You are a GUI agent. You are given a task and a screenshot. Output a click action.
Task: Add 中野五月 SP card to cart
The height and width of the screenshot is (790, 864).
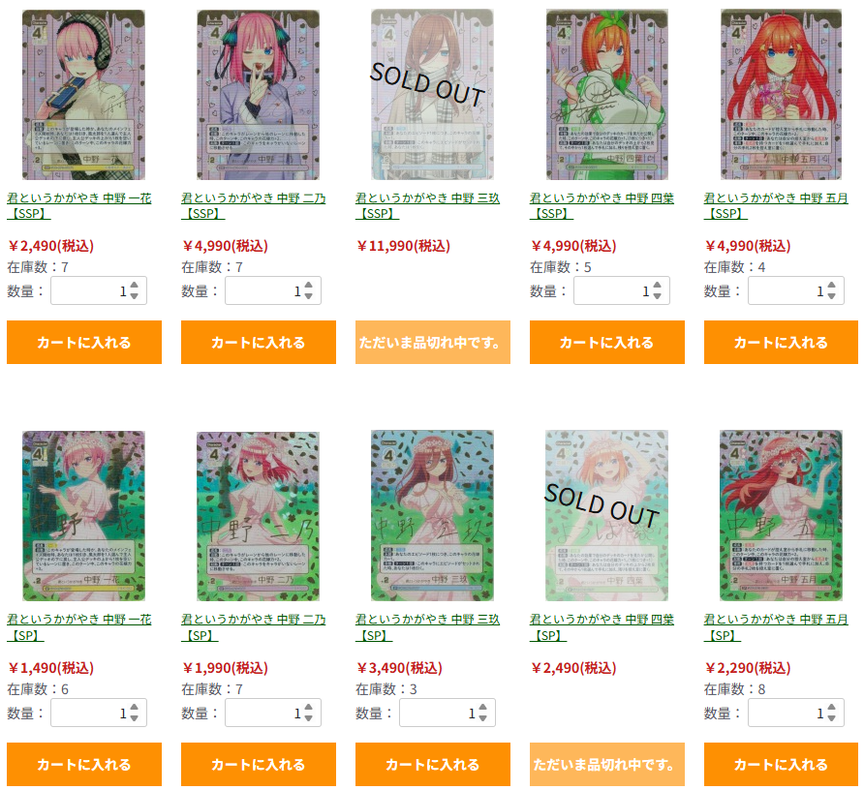pyautogui.click(x=781, y=764)
